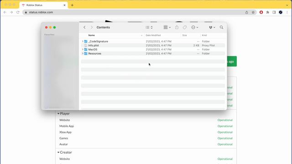Click the _CodeSignature folder icon

[86, 41]
